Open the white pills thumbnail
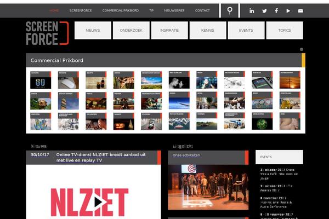The height and width of the screenshot is (219, 329). (x=235, y=80)
